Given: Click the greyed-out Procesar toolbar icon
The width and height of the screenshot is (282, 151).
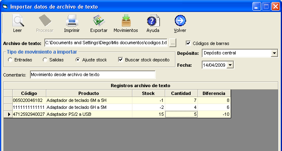Looking at the screenshot, I should (45, 20).
